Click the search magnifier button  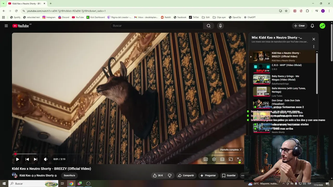tap(209, 26)
